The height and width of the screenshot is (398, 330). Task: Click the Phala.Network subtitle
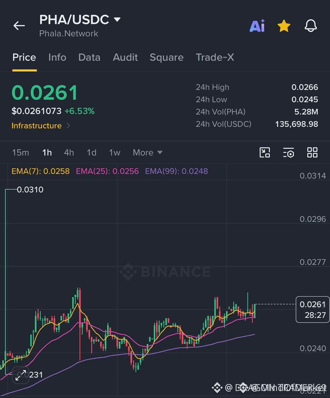[x=69, y=33]
